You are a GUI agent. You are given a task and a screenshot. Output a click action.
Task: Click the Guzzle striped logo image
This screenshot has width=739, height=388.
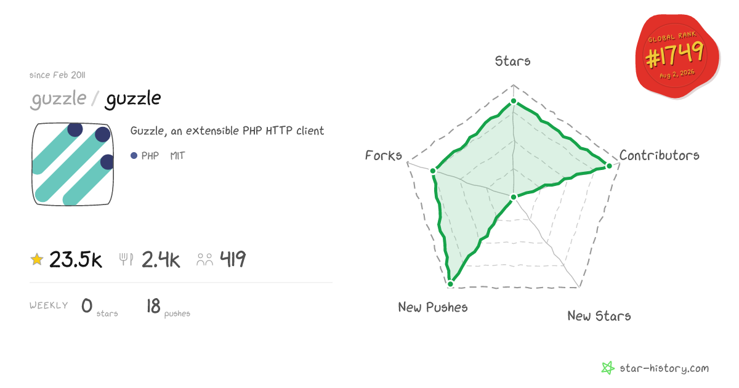[73, 164]
